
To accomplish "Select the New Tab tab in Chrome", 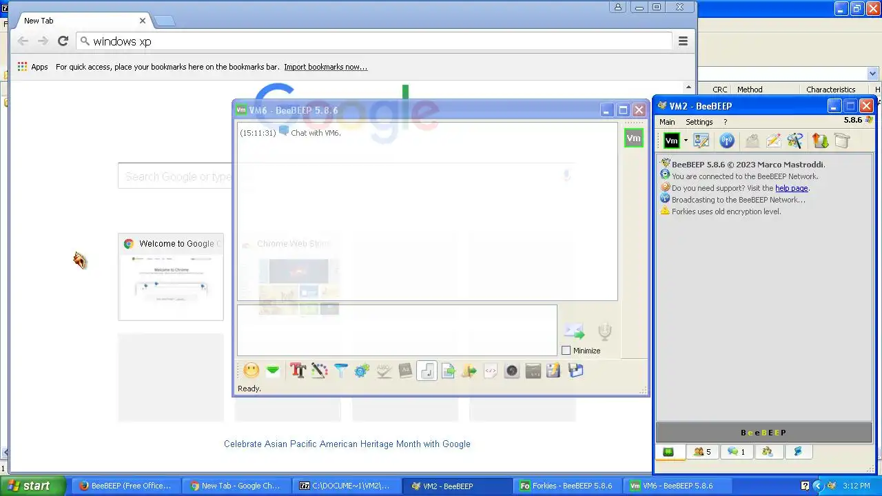I will pos(83,21).
